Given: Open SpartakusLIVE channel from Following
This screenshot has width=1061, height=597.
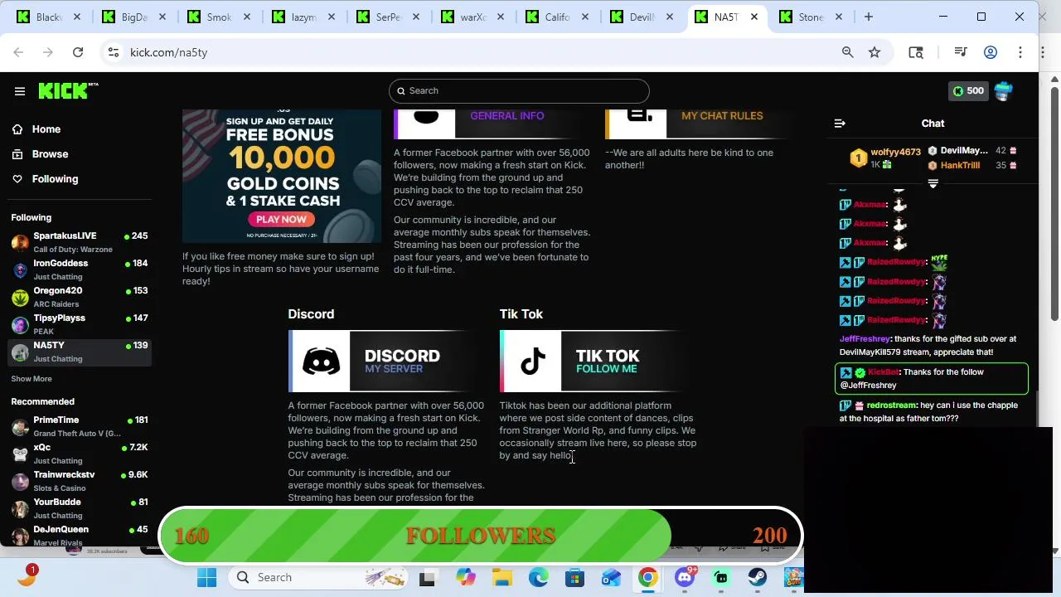Looking at the screenshot, I should point(80,242).
